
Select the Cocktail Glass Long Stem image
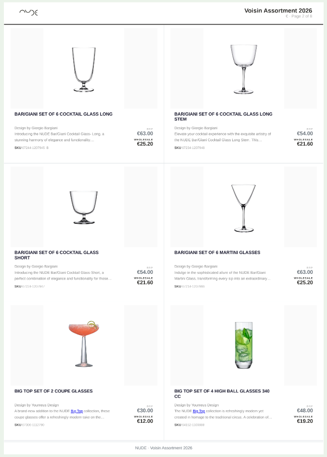pos(244,68)
